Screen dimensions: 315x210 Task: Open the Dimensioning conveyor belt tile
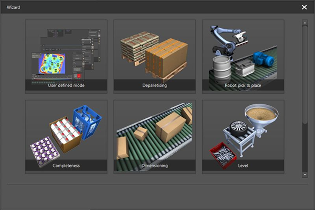(154, 134)
